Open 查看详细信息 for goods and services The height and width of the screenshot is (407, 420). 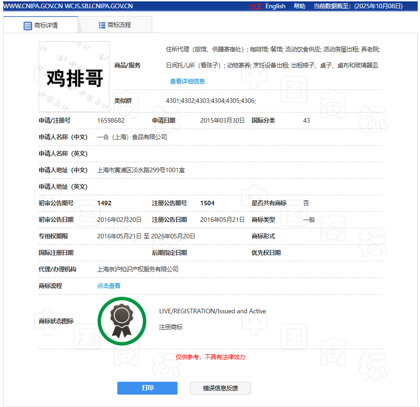point(187,81)
